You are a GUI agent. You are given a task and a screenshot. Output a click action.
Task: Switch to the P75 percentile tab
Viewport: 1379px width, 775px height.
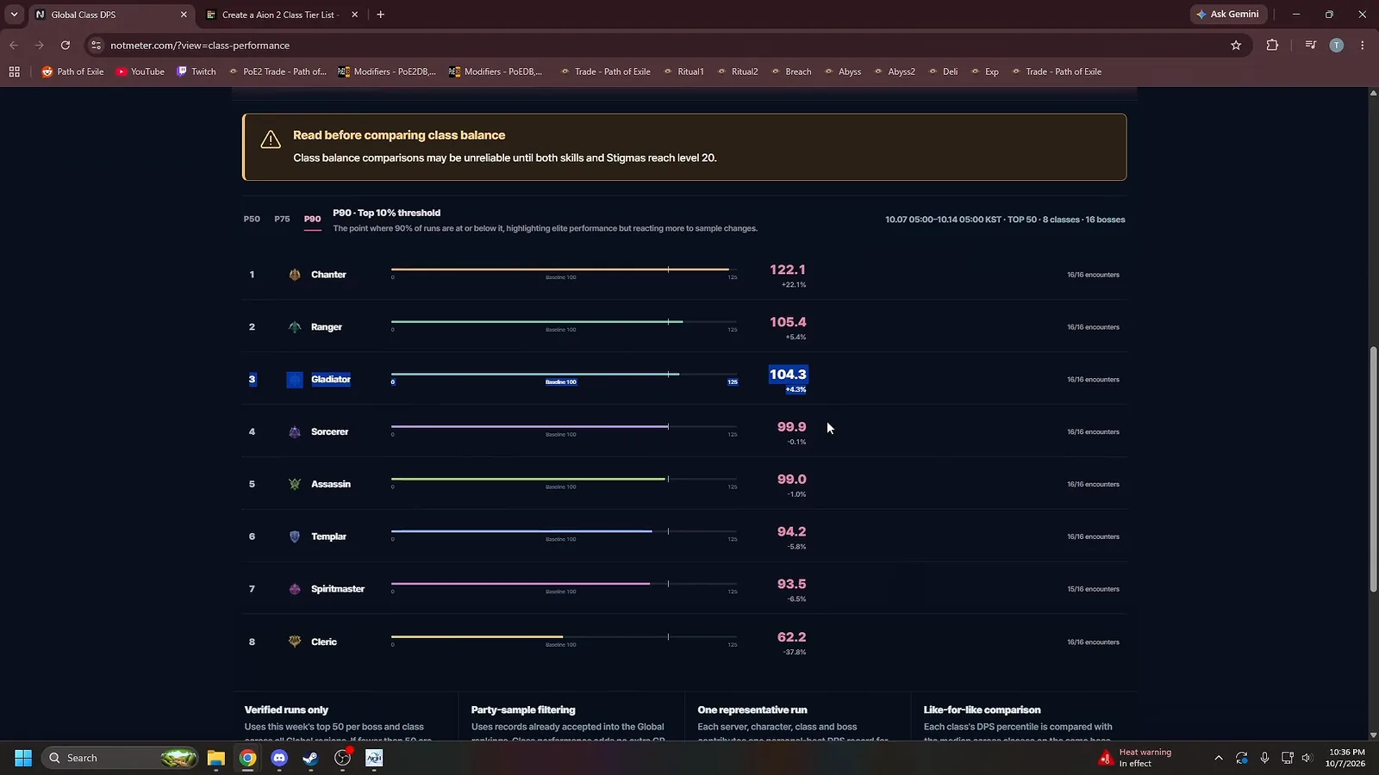pos(282,220)
